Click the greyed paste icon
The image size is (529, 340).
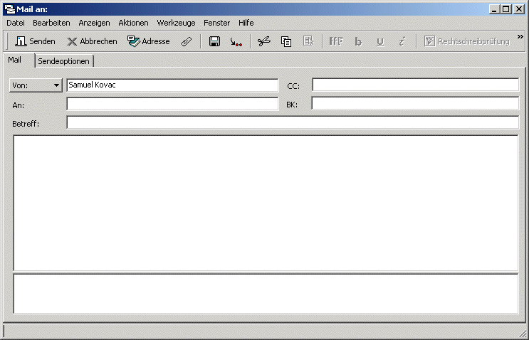(308, 41)
